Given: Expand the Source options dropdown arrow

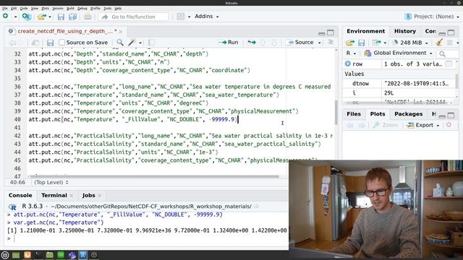Looking at the screenshot, I should pos(320,43).
